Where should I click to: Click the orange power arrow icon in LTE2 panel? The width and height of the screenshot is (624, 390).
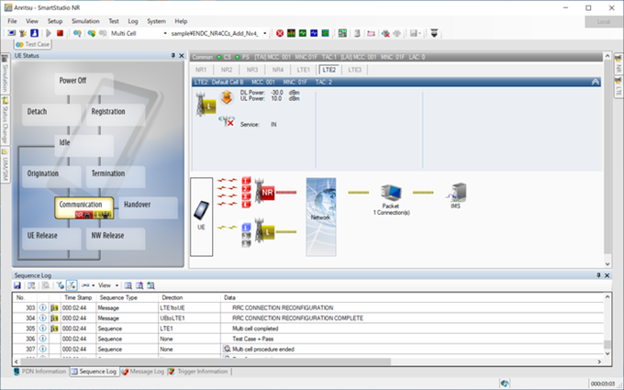pyautogui.click(x=227, y=97)
